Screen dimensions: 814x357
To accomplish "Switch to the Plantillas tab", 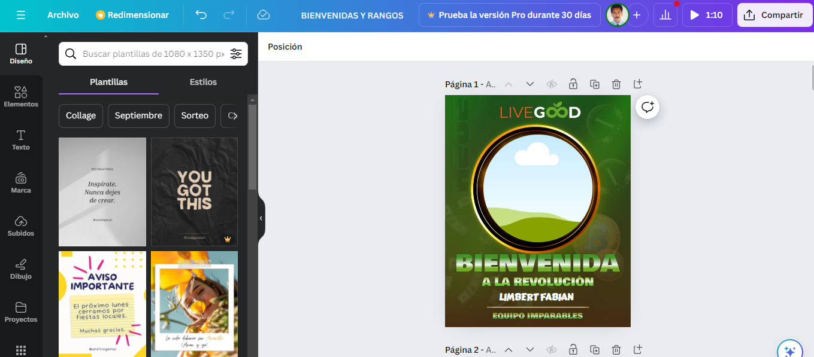I will tap(108, 83).
